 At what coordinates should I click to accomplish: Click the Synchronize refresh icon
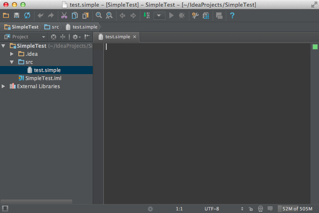27,16
